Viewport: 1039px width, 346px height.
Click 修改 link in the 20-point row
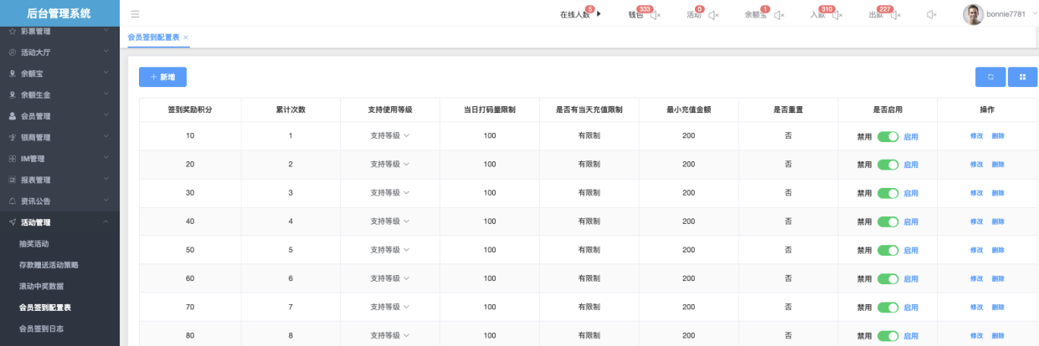coord(976,165)
